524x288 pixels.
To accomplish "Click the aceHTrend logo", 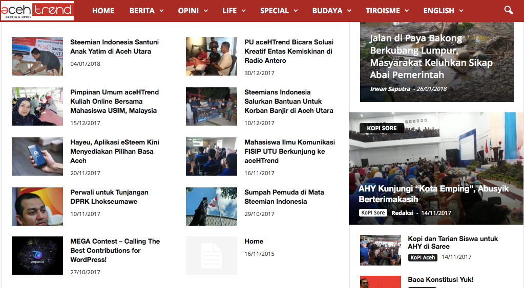I will tap(37, 11).
